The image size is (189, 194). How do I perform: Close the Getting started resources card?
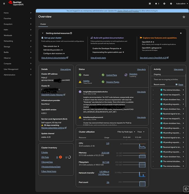point(181,33)
